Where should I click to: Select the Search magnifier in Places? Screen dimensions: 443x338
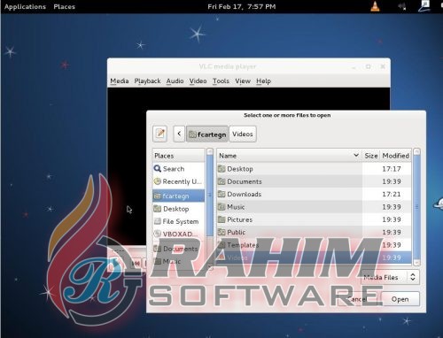(158, 169)
